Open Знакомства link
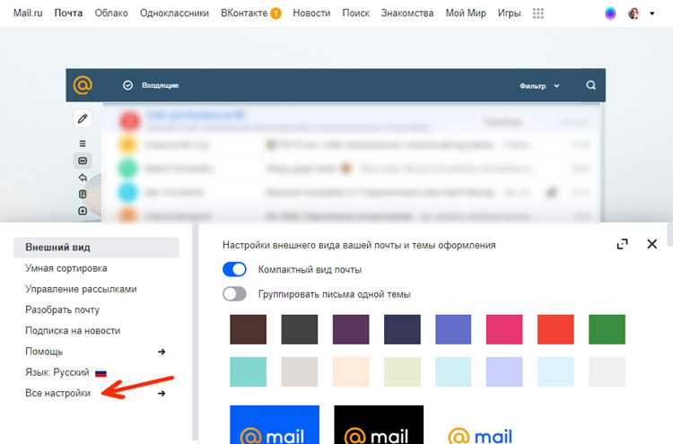 (406, 13)
